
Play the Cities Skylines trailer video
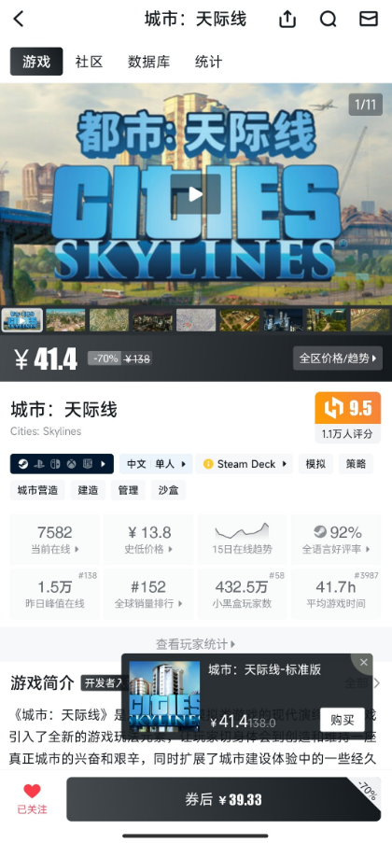click(x=196, y=194)
